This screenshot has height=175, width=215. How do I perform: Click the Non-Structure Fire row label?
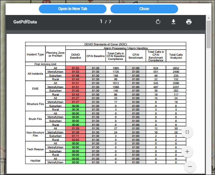[x=35, y=134]
